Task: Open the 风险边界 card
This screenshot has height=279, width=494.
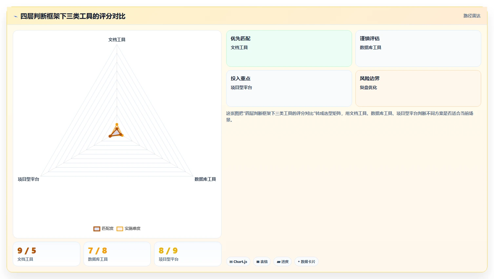Action: [x=418, y=88]
